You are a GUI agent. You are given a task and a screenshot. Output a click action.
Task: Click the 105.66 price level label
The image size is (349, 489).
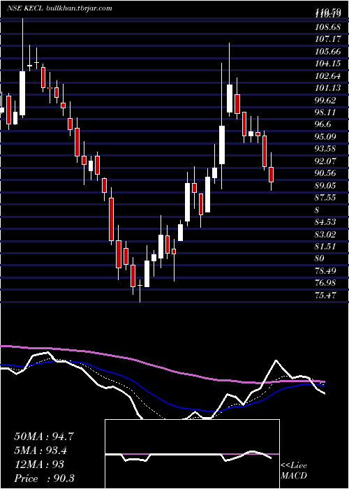327,52
